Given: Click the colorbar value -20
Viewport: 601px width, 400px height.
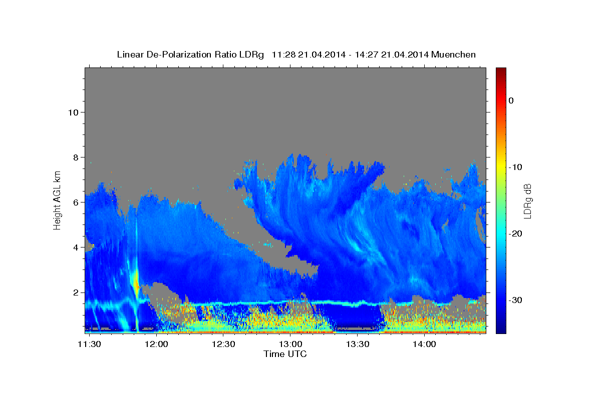Looking at the screenshot, I should click(x=515, y=233).
